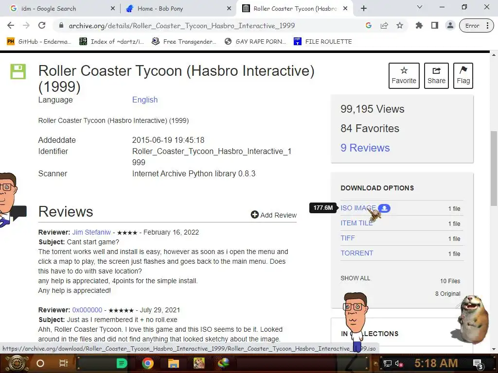Open the TIFF download option

tap(347, 238)
